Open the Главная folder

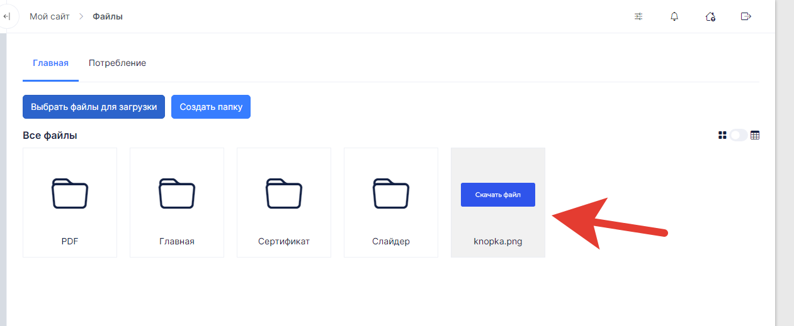(177, 202)
